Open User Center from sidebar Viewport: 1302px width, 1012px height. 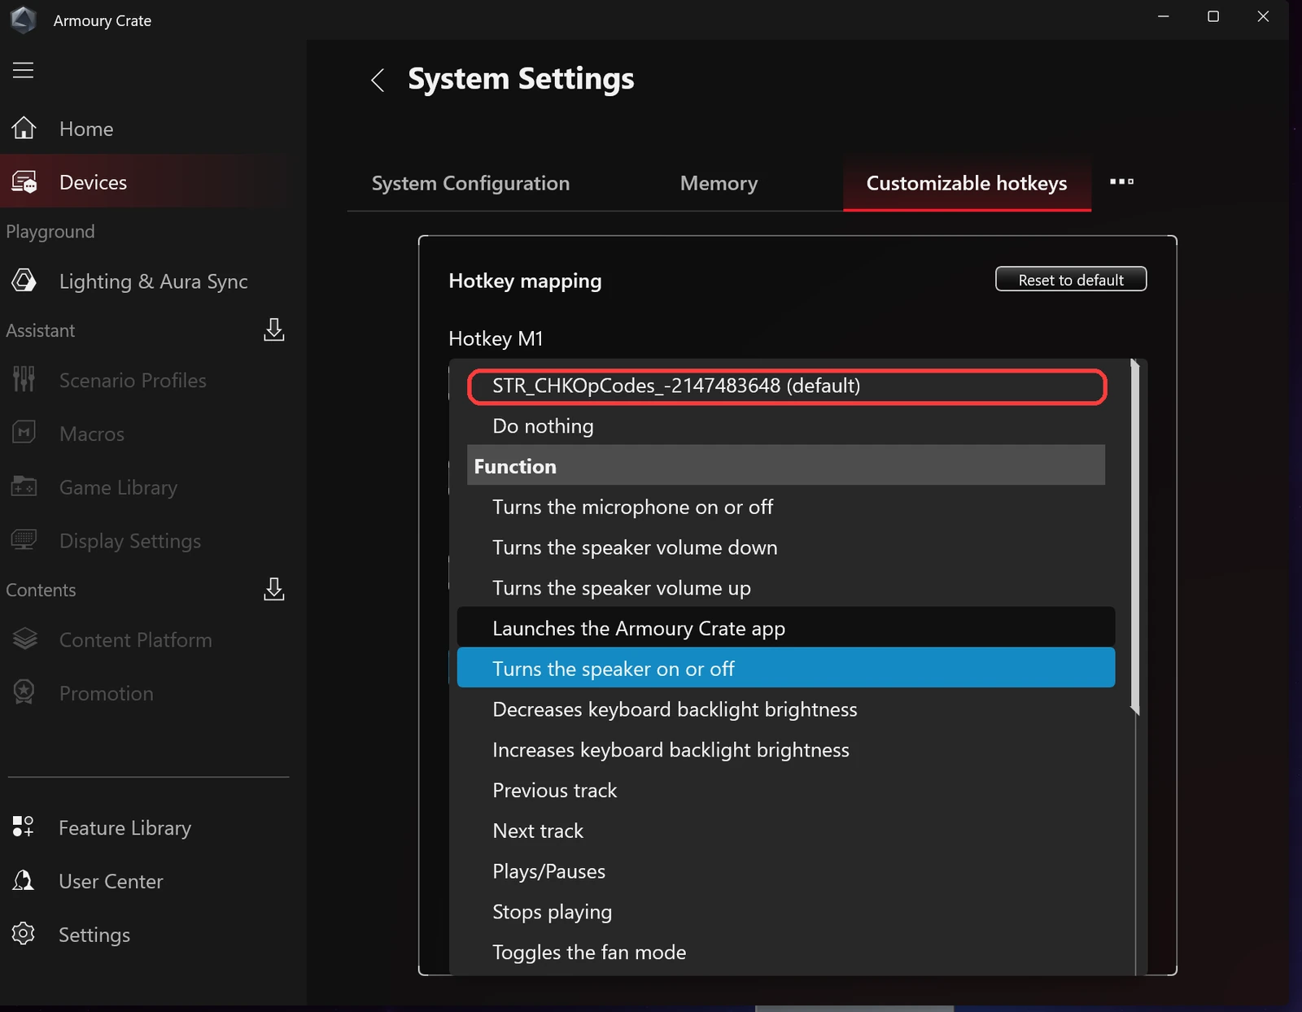tap(111, 881)
